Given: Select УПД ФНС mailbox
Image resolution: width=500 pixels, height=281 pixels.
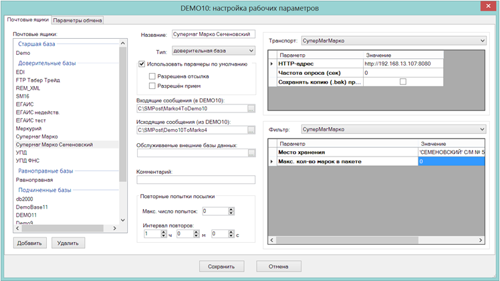Looking at the screenshot, I should (x=28, y=161).
